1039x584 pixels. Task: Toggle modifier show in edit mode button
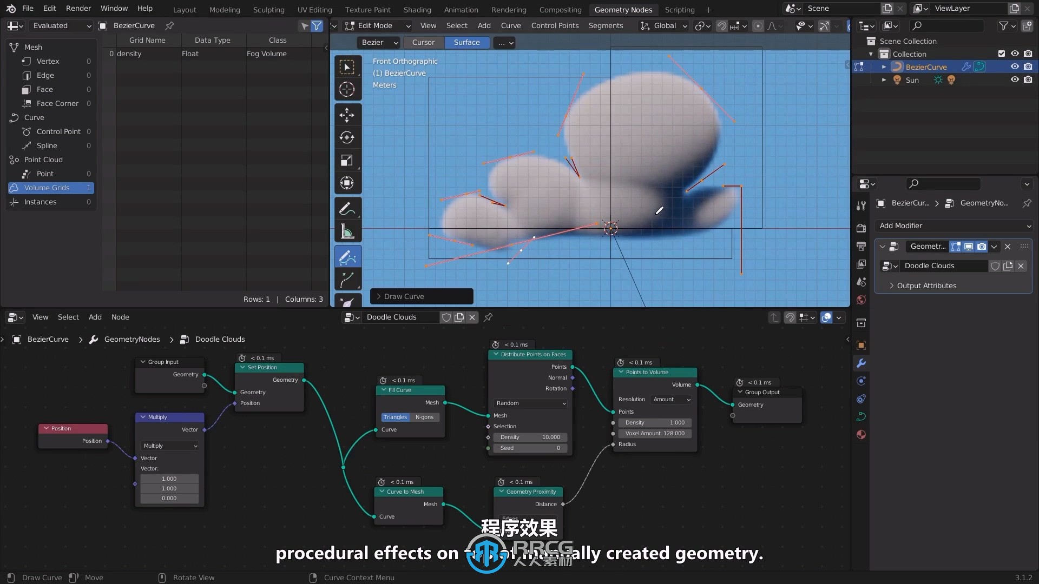(956, 247)
